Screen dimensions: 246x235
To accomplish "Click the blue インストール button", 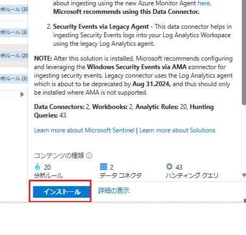I will (61, 192).
